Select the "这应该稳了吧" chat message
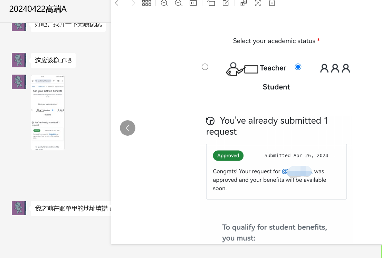This screenshot has height=258, width=382. coord(53,60)
